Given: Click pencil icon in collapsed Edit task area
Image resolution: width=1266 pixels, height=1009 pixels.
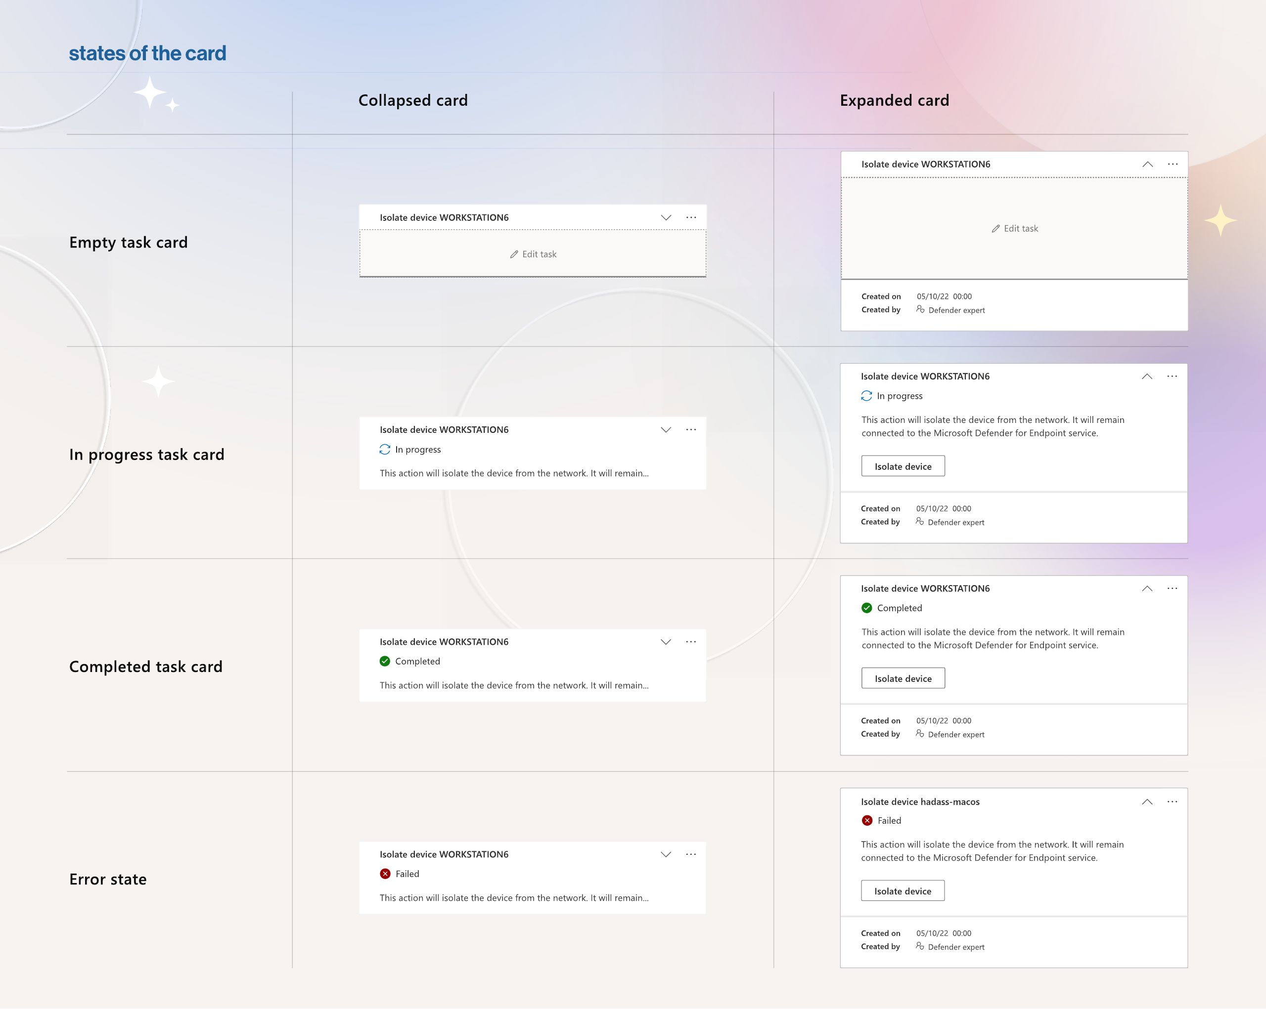Looking at the screenshot, I should click(x=514, y=254).
